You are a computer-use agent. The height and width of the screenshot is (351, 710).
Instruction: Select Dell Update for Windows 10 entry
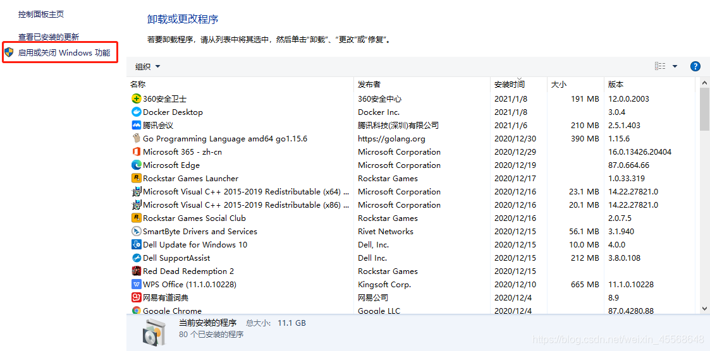(x=195, y=245)
